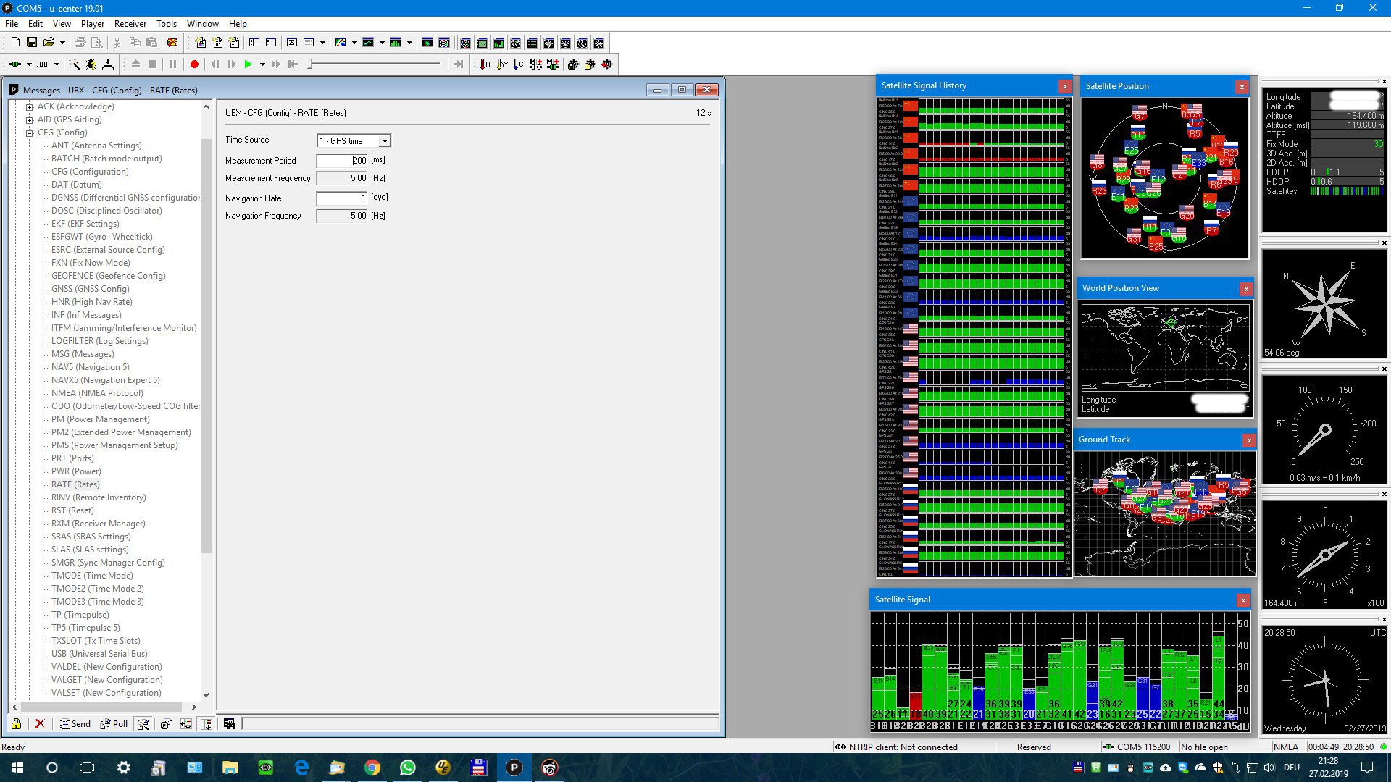Expand the ACK (Acknowledge) tree node
Viewport: 1391px width, 782px height.
pyautogui.click(x=30, y=106)
